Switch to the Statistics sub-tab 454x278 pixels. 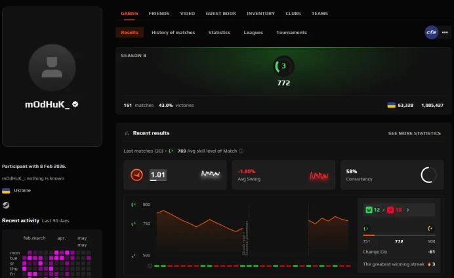[219, 32]
